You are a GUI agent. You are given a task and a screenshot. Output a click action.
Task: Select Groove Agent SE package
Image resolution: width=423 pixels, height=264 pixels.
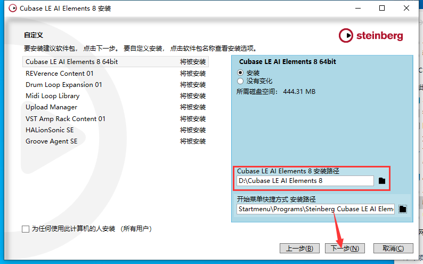point(116,141)
